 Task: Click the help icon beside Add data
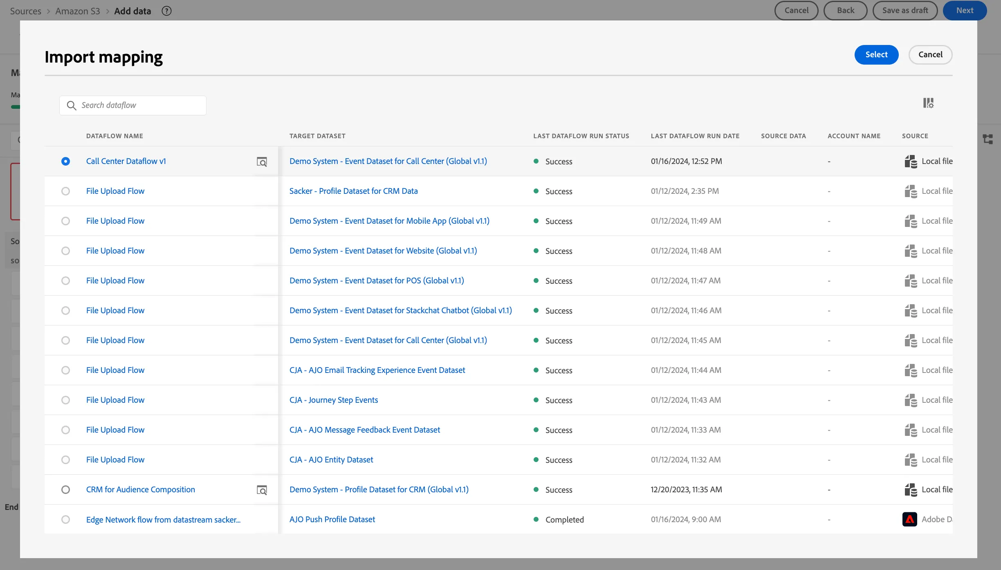click(166, 11)
